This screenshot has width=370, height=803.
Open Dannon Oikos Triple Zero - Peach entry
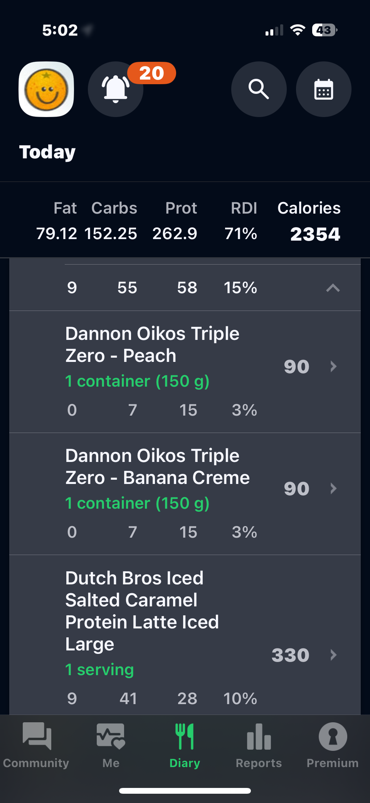[152, 345]
